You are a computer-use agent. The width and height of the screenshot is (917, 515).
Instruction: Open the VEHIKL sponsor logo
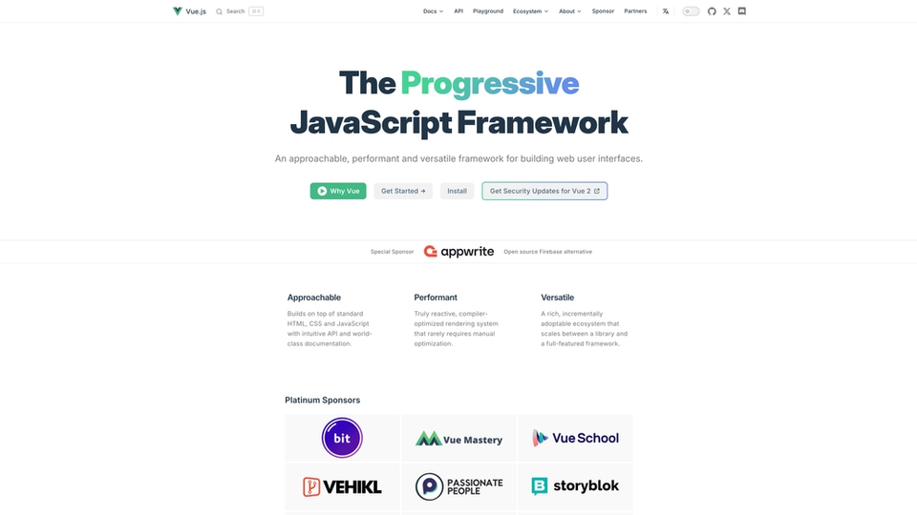pos(342,486)
